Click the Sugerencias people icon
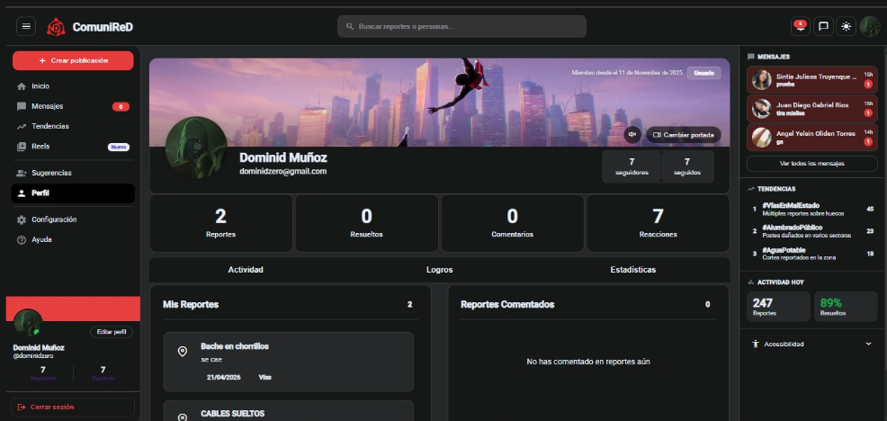Image resolution: width=887 pixels, height=421 pixels. click(x=22, y=173)
